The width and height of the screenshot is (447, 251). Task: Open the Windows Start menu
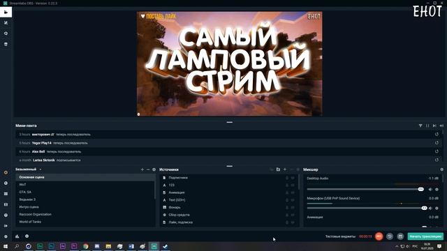(x=6, y=246)
